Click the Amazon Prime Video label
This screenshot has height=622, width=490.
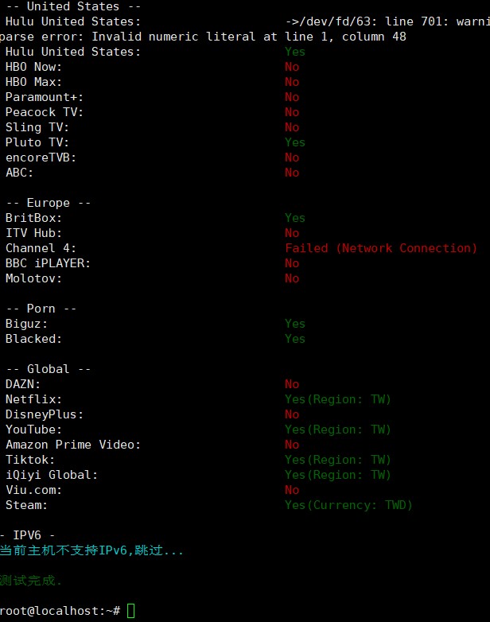click(73, 445)
